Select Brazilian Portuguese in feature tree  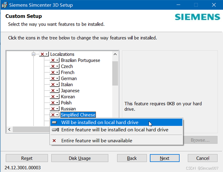[80, 60]
